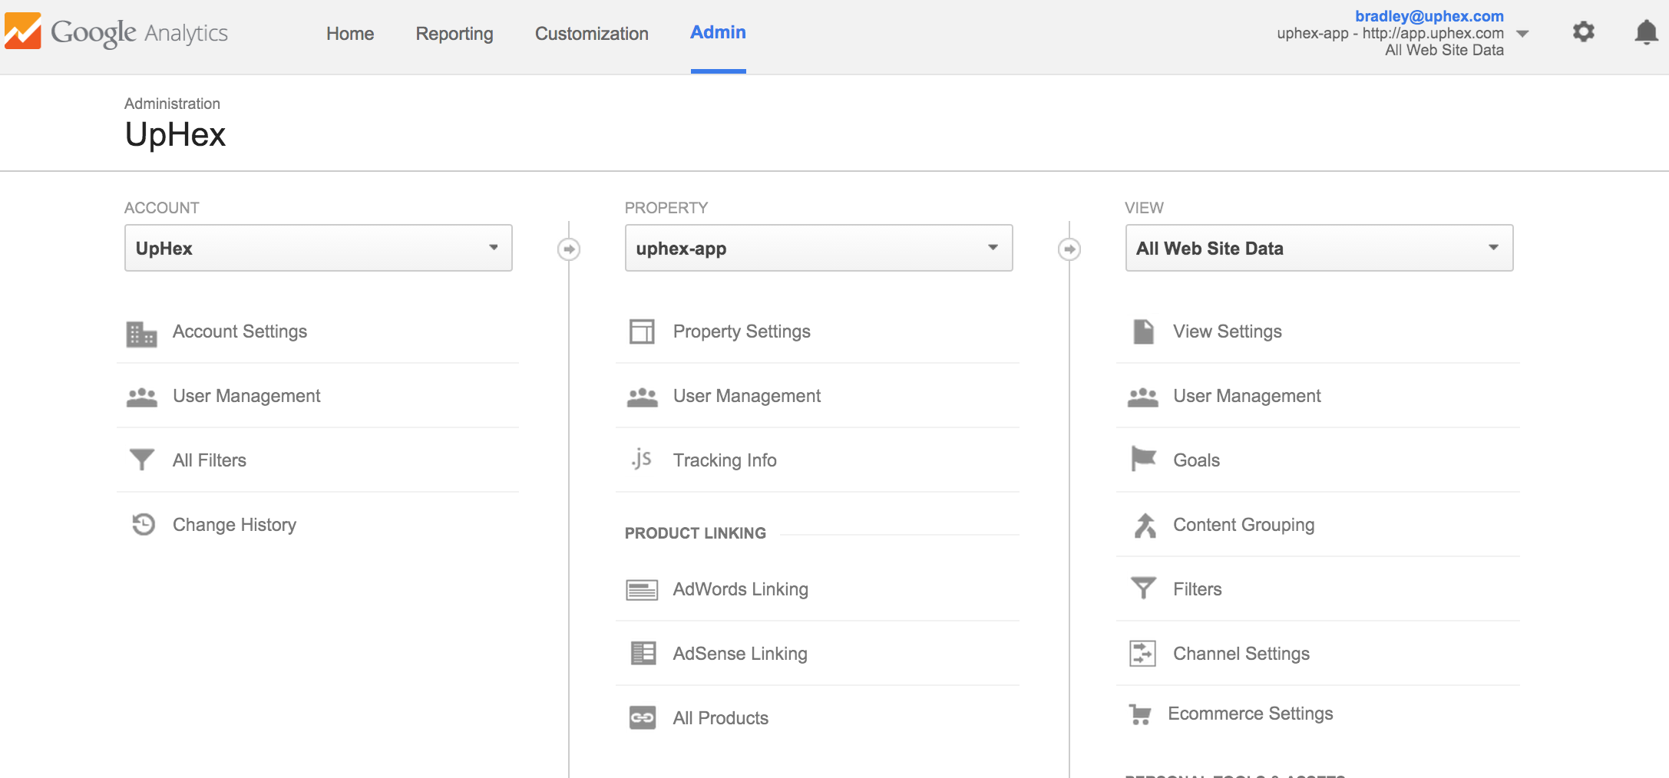Open Ecommerce Settings link
Screen dimensions: 1669x778
click(x=1251, y=714)
